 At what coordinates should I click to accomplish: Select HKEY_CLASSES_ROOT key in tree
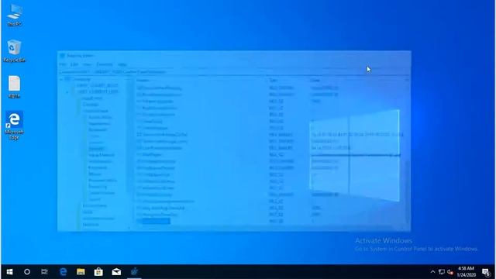97,85
